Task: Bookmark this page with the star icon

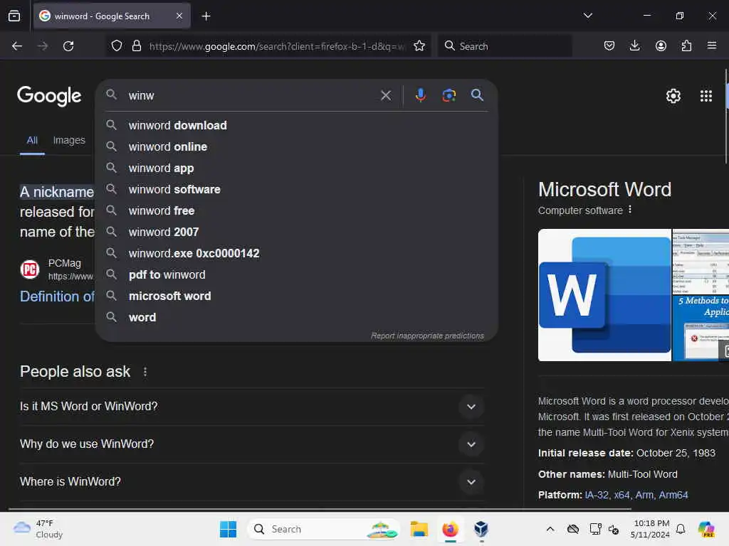Action: pyautogui.click(x=419, y=46)
